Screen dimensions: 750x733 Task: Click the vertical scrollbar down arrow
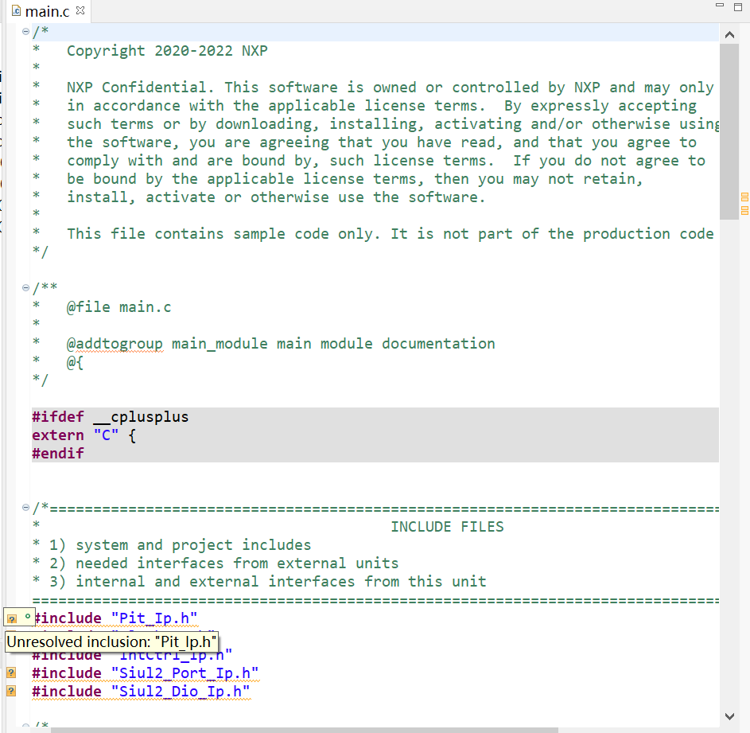click(729, 716)
